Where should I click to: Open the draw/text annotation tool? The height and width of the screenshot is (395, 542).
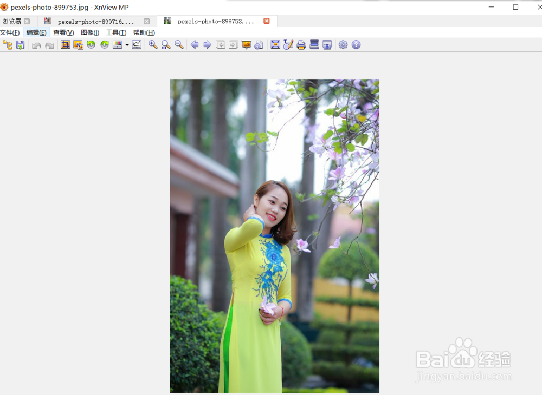coord(288,45)
